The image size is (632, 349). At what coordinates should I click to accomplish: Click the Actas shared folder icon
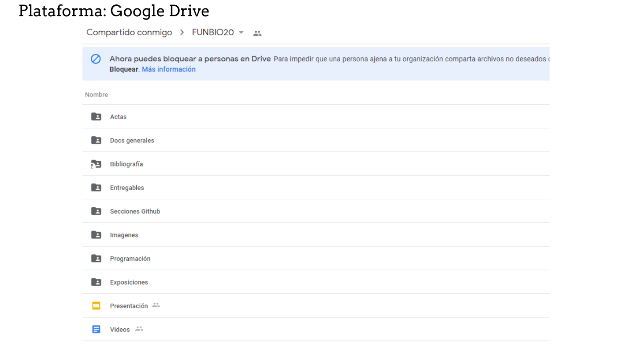pos(96,117)
